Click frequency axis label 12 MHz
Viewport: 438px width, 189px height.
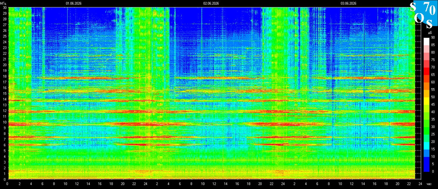click(x=5, y=111)
